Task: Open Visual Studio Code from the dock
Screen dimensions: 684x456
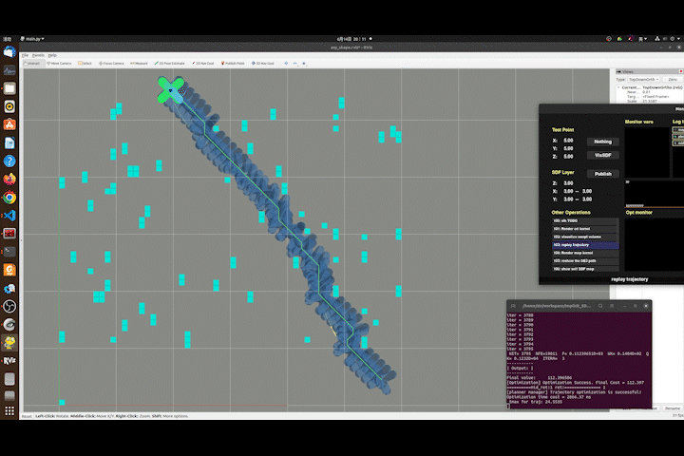Action: pos(9,215)
